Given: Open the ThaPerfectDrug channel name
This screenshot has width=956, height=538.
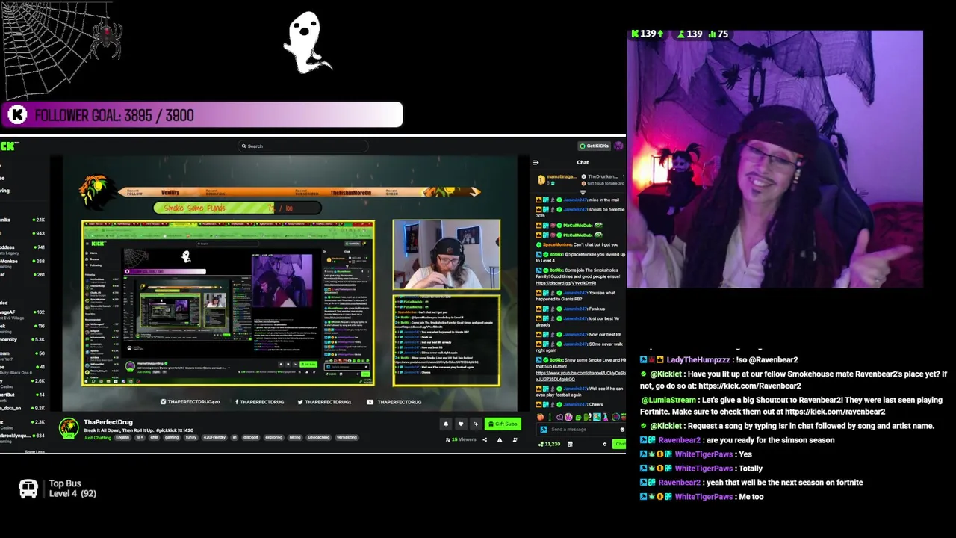Looking at the screenshot, I should point(108,422).
